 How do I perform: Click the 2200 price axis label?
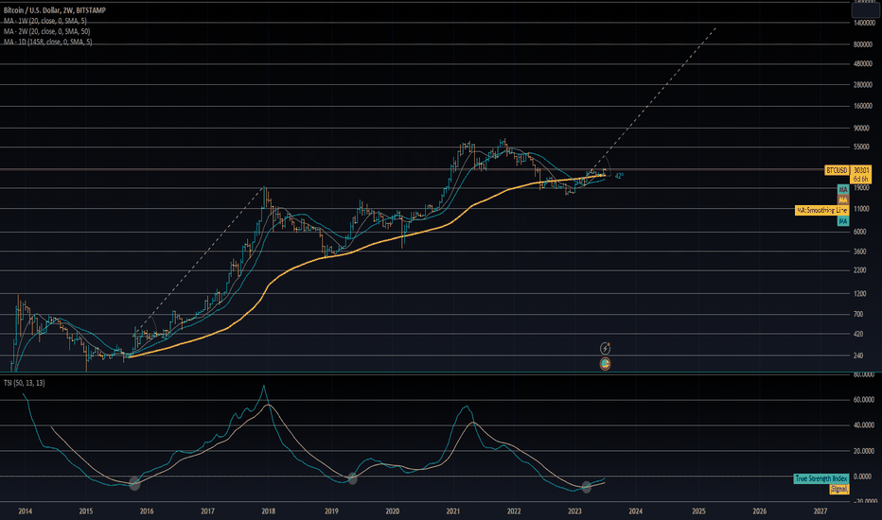click(859, 270)
